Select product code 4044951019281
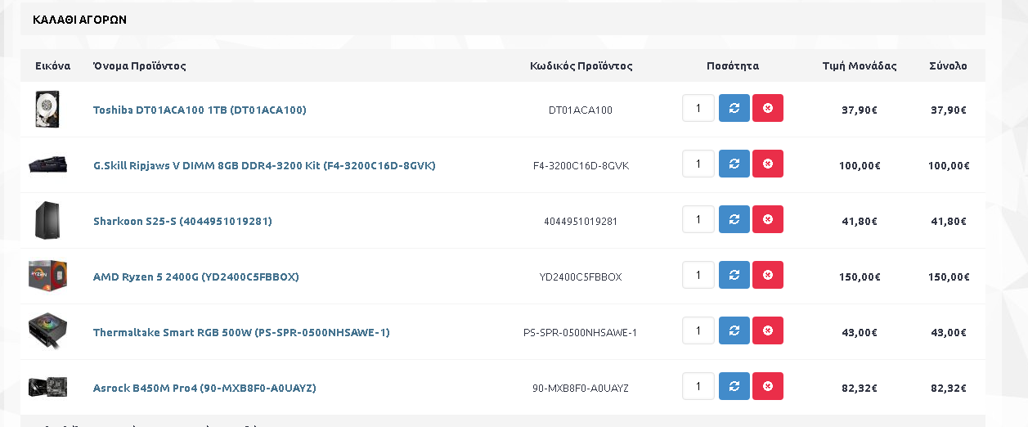This screenshot has height=427, width=1028. [581, 221]
